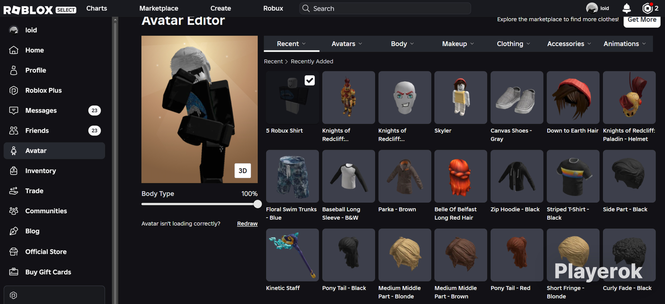Click the Roblox Plus icon

pos(14,90)
